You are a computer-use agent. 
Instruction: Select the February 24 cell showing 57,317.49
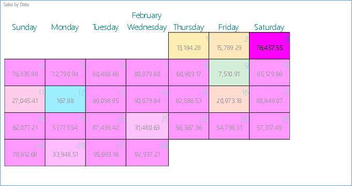click(x=269, y=126)
